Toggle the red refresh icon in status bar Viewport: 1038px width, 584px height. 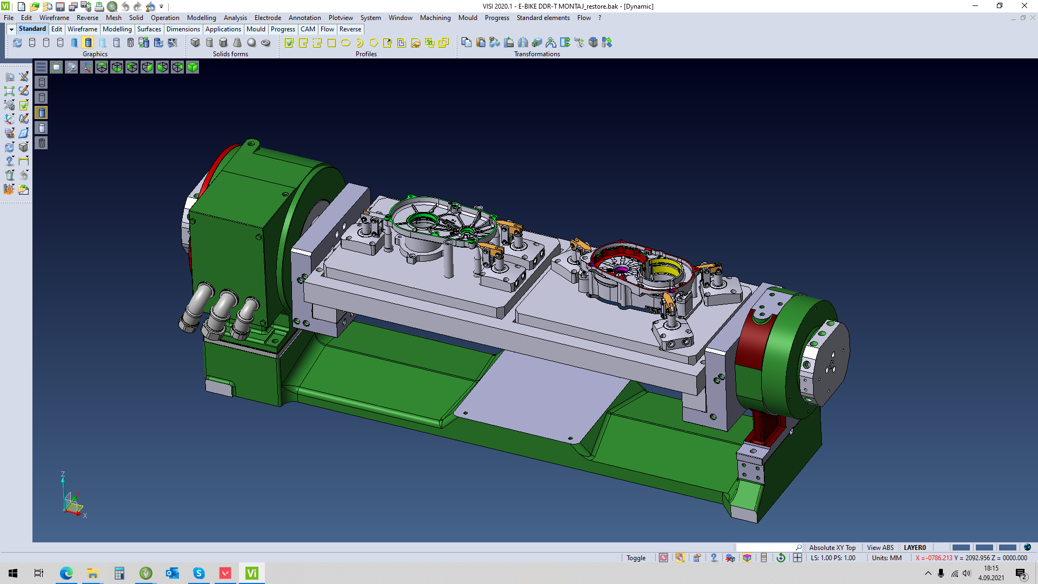click(663, 558)
